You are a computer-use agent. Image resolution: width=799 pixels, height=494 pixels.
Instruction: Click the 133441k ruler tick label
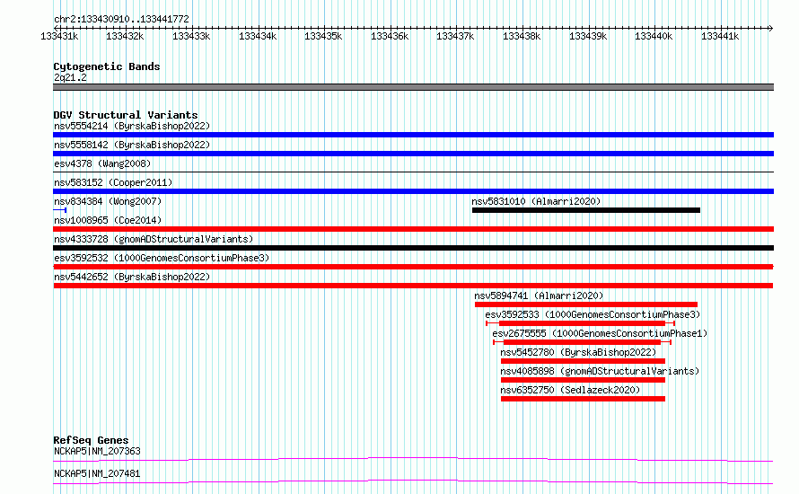tap(719, 36)
